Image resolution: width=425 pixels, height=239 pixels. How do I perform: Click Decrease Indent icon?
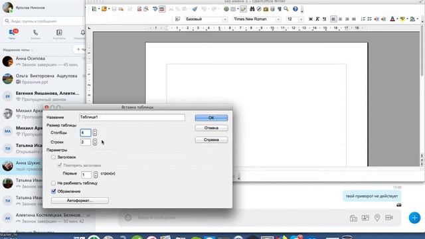tap(377, 19)
